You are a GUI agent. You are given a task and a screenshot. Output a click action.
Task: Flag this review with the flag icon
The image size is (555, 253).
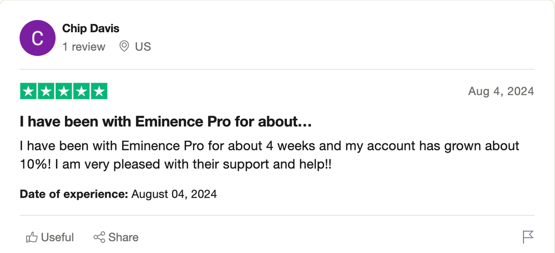point(528,237)
